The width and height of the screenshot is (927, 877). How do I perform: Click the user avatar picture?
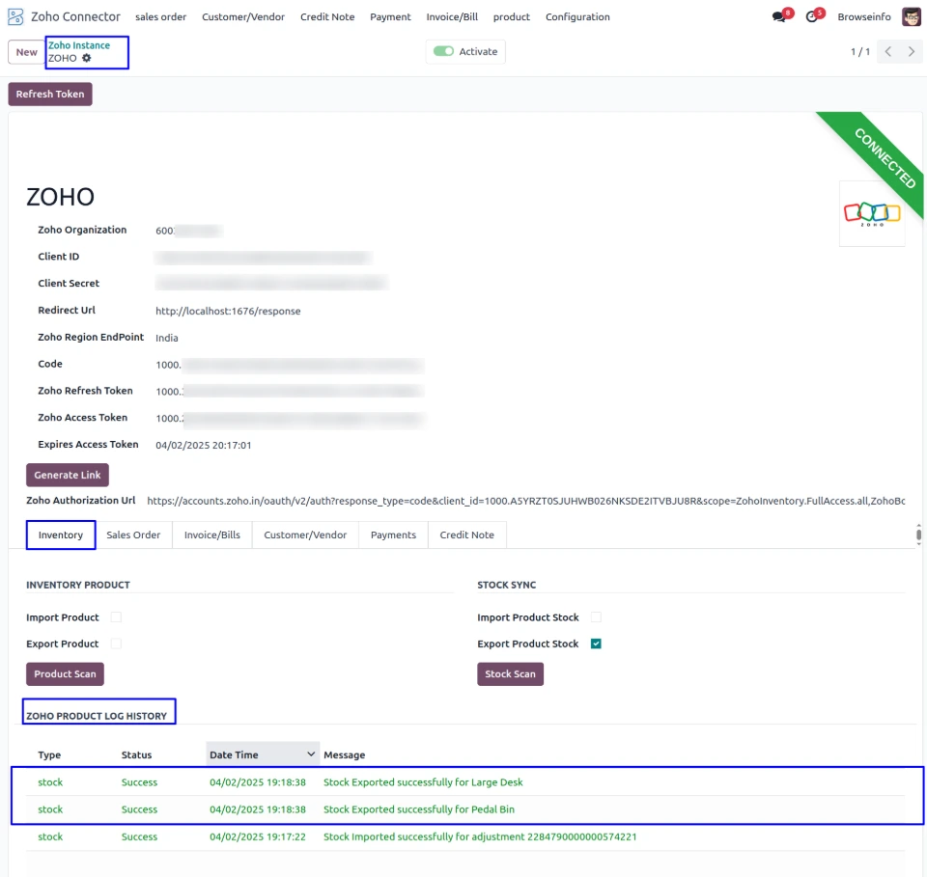tap(911, 16)
